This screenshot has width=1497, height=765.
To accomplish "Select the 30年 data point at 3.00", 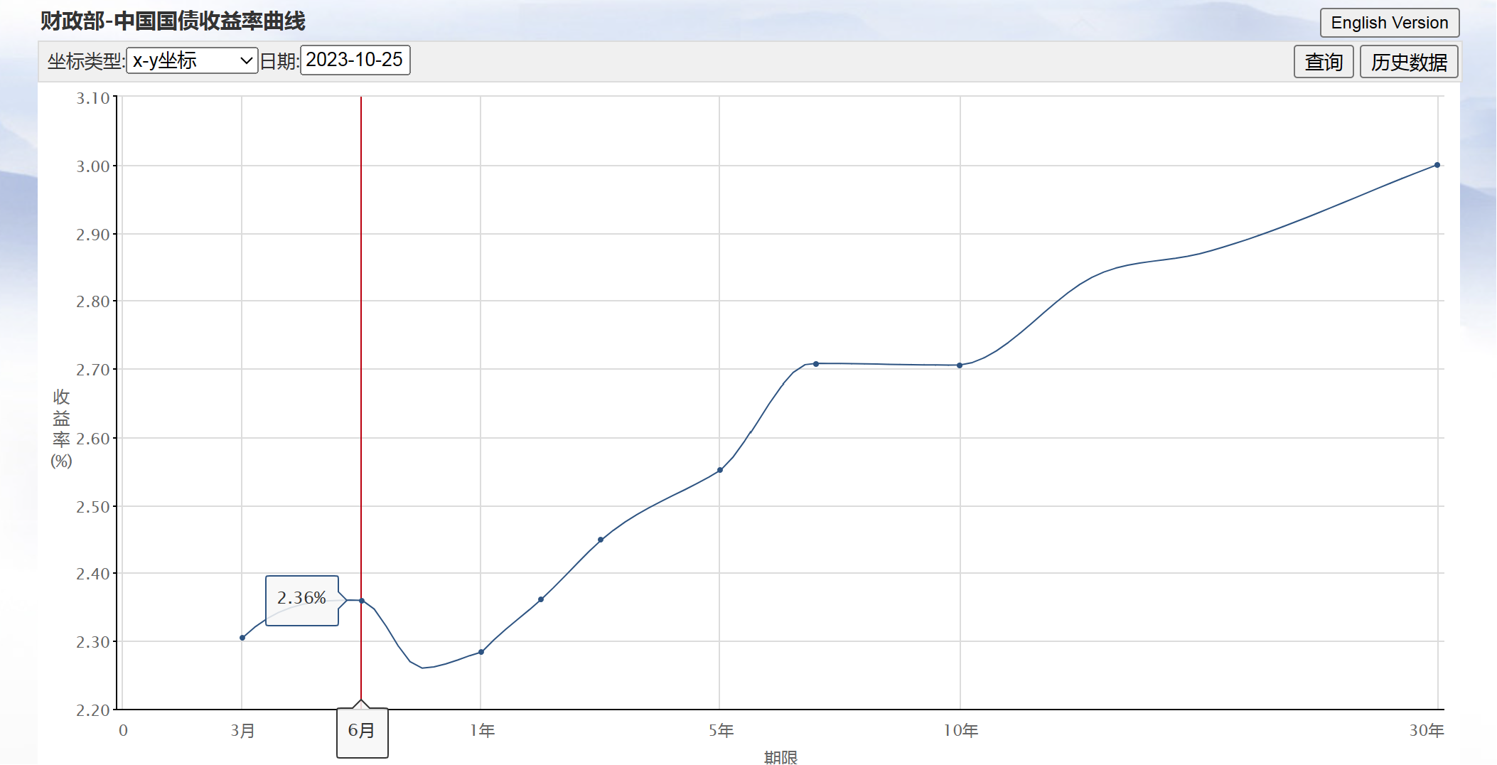I will coord(1437,165).
